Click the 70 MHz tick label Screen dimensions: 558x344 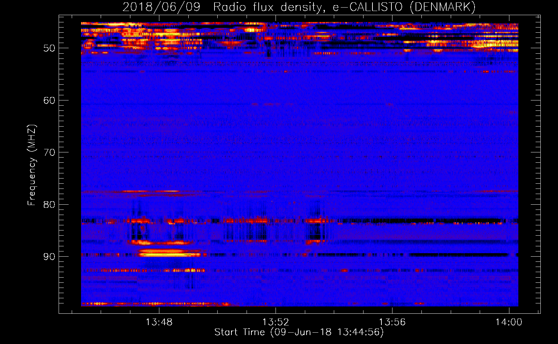click(49, 152)
